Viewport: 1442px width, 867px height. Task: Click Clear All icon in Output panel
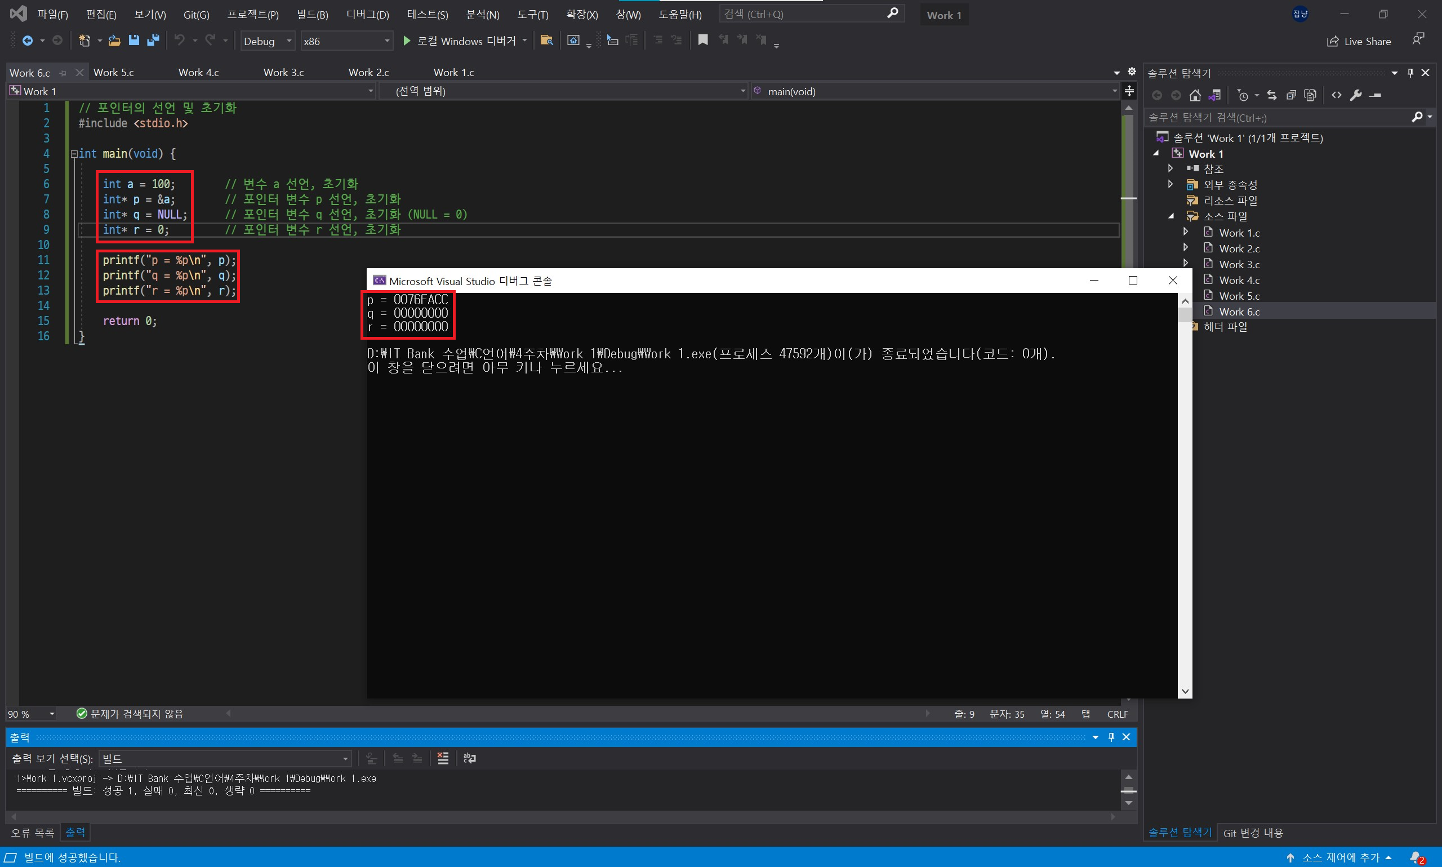[x=443, y=758]
